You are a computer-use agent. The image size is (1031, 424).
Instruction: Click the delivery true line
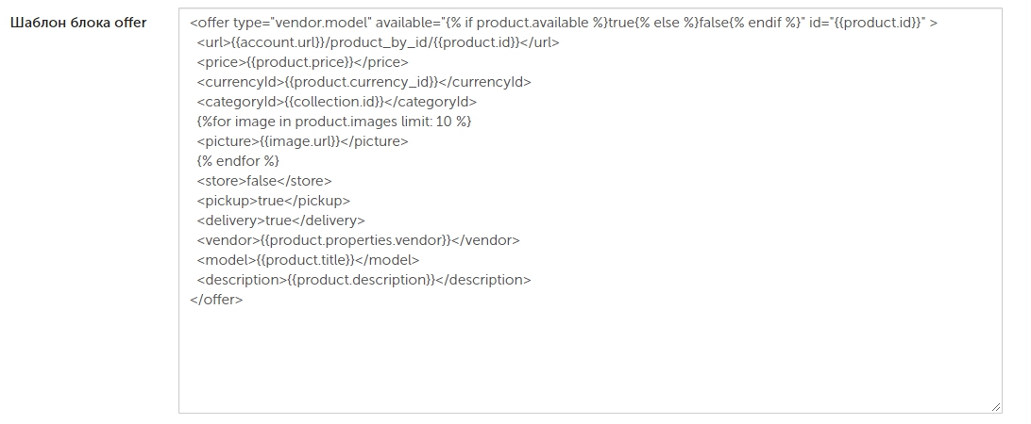(x=280, y=220)
